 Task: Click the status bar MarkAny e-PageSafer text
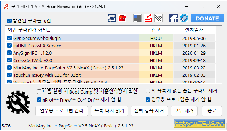[81, 126]
